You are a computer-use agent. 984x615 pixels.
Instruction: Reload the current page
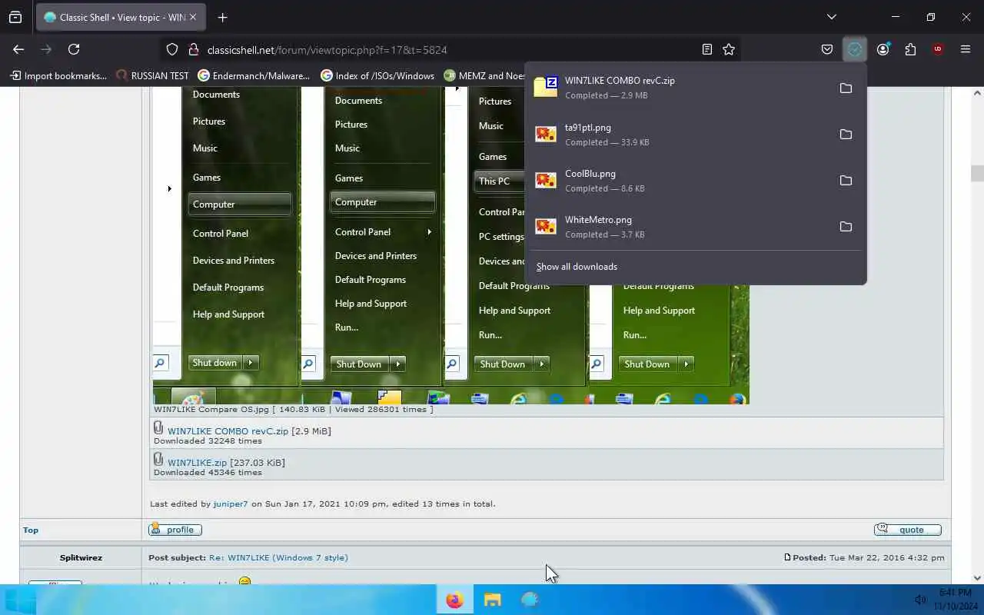coord(74,49)
